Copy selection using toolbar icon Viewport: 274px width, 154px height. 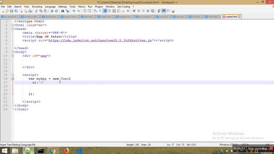coord(41,11)
